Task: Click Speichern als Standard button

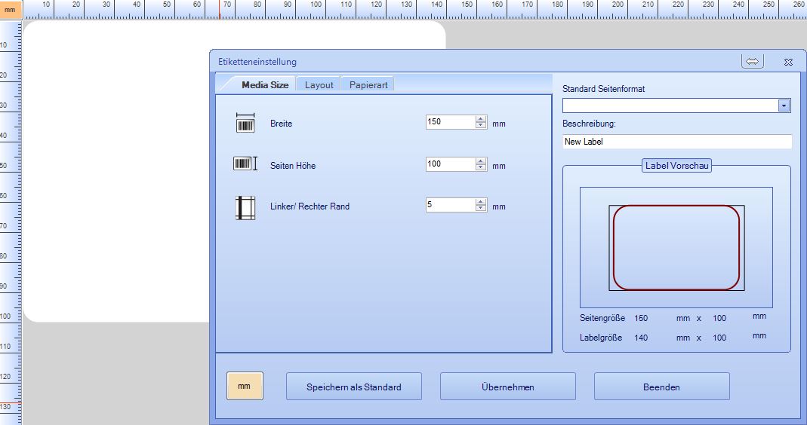Action: coord(353,387)
